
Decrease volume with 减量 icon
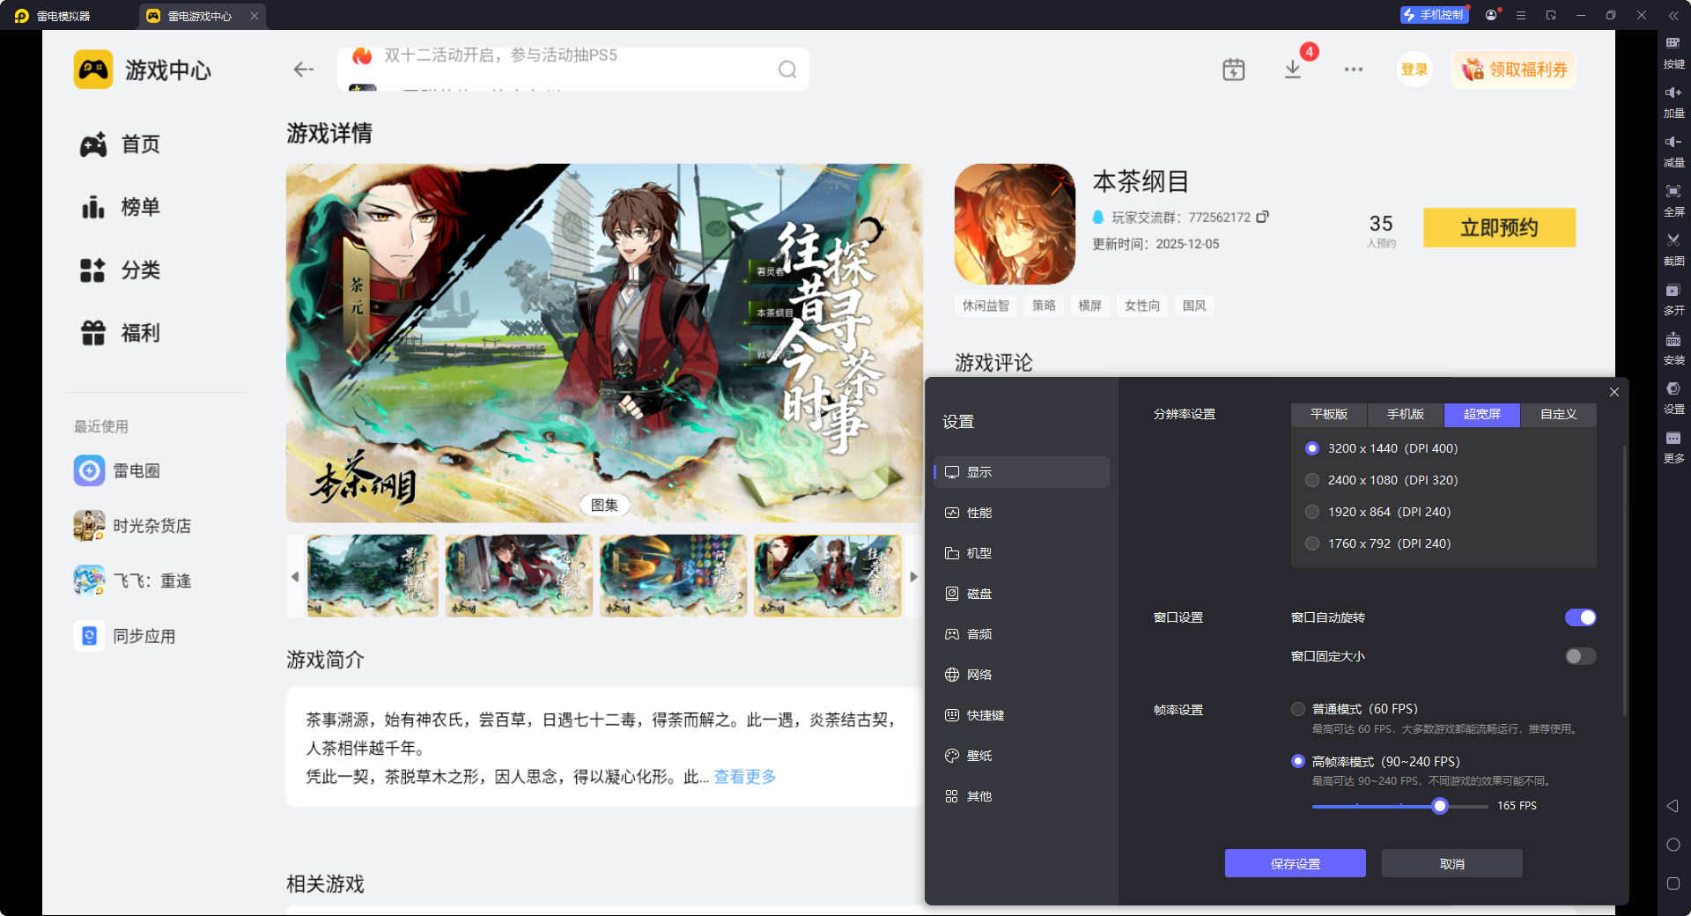click(x=1673, y=151)
